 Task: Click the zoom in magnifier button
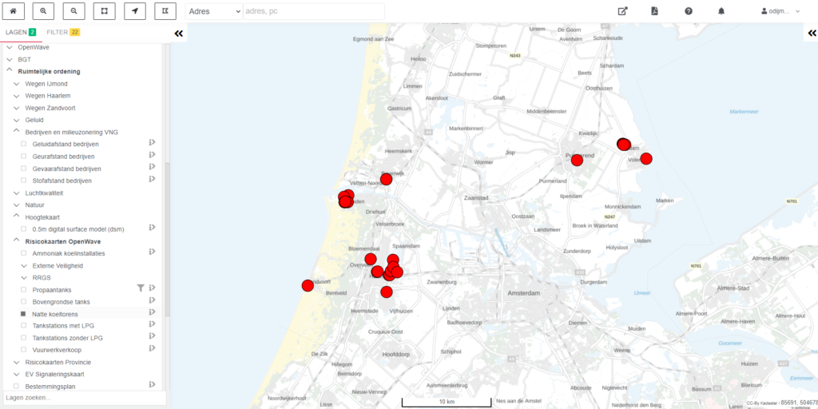[x=43, y=11]
